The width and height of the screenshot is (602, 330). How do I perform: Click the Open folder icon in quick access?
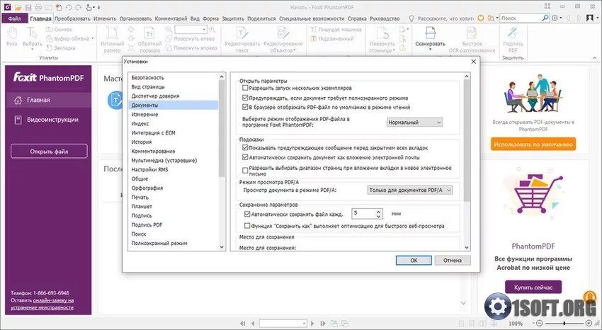coord(18,7)
